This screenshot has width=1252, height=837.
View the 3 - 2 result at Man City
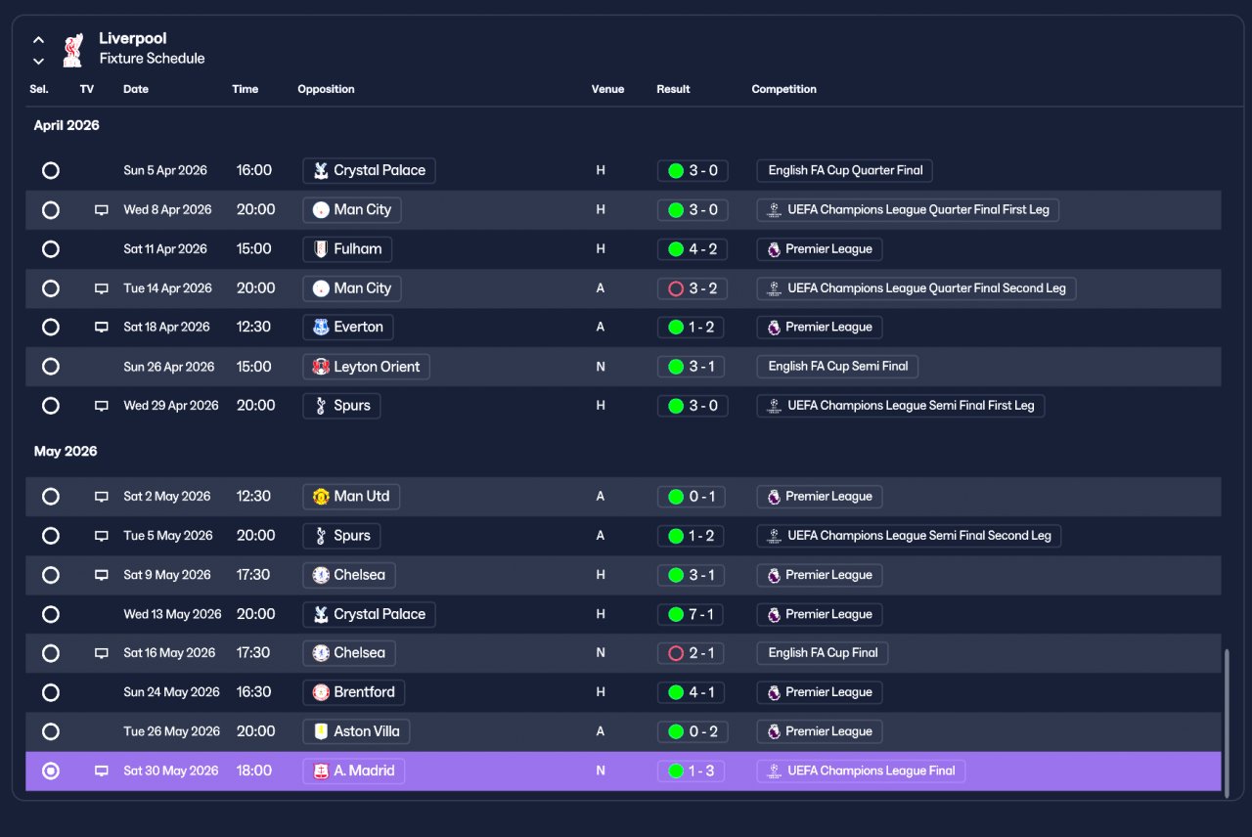[x=693, y=288]
